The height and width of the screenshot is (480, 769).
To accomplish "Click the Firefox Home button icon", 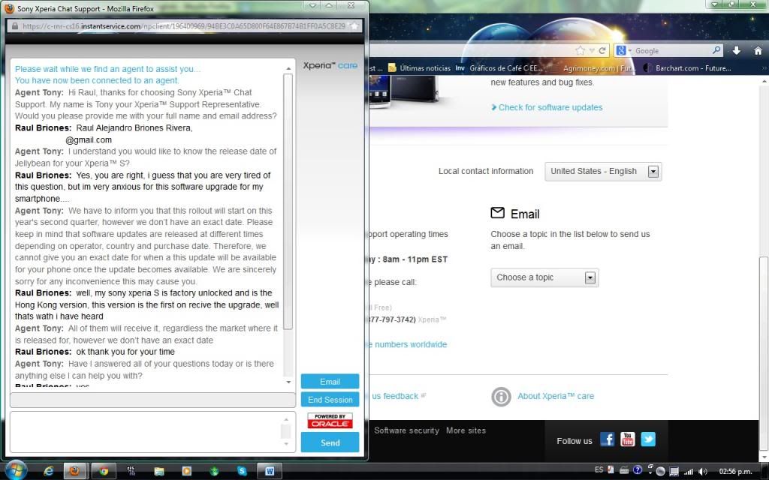I will click(x=756, y=51).
